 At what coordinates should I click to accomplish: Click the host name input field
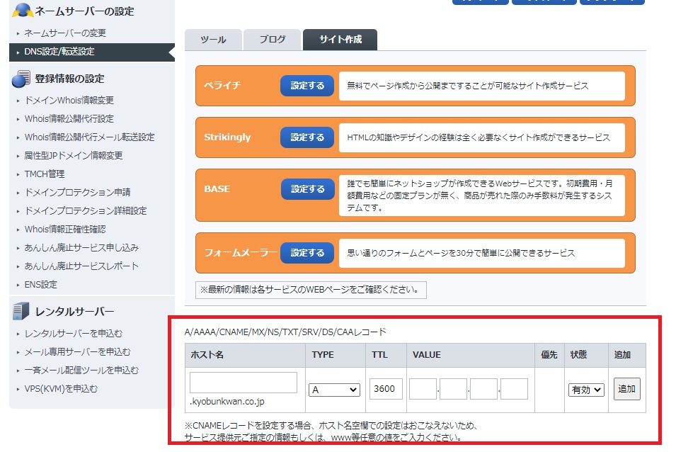pos(243,383)
